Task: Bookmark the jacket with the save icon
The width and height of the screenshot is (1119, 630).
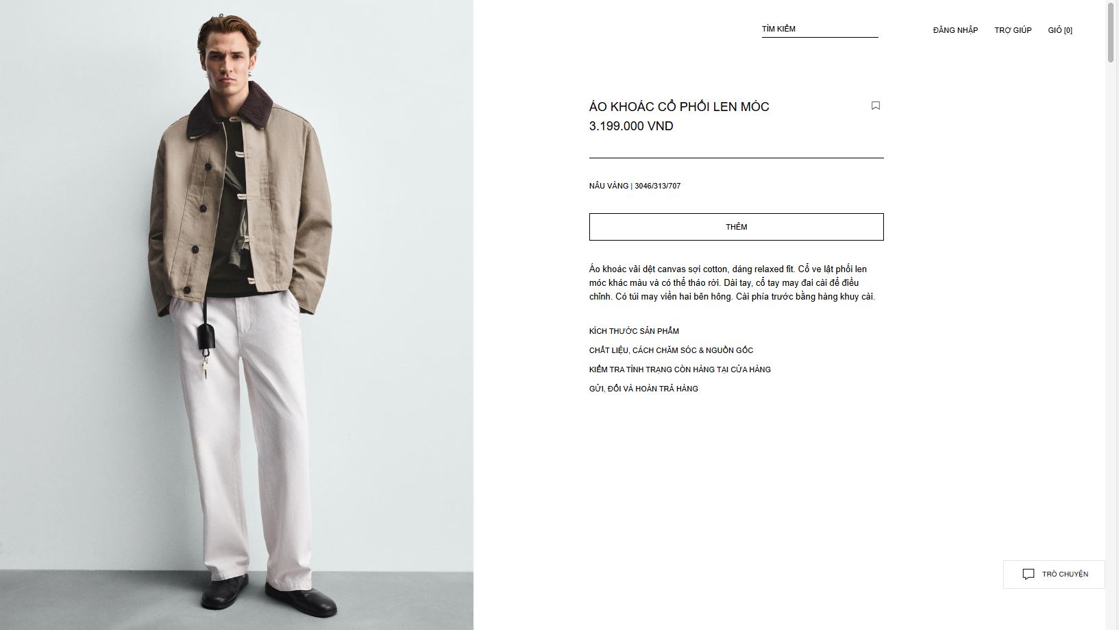Action: click(875, 106)
